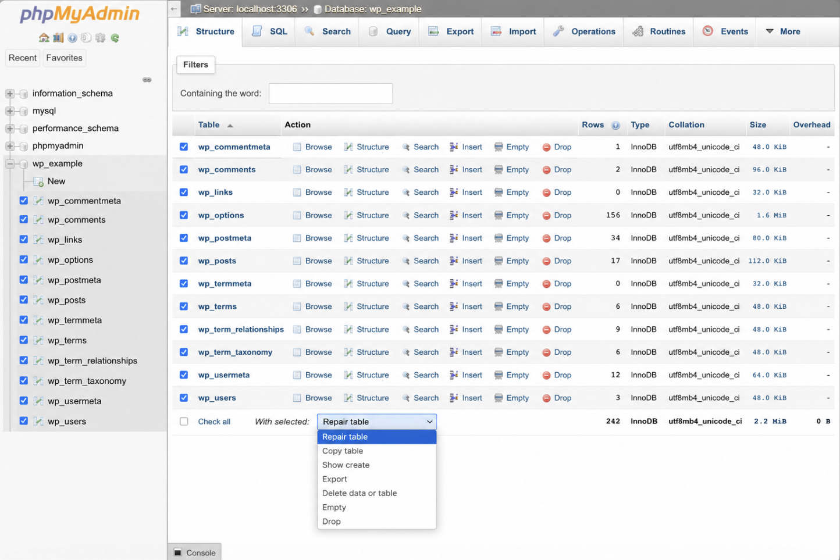This screenshot has width=840, height=560.
Task: Focus the Containing the word filter field
Action: coord(330,94)
